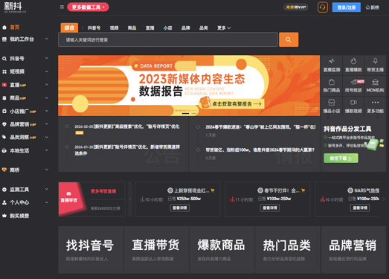Open the 热门品类 feature card
The image size is (389, 279).
tap(288, 250)
